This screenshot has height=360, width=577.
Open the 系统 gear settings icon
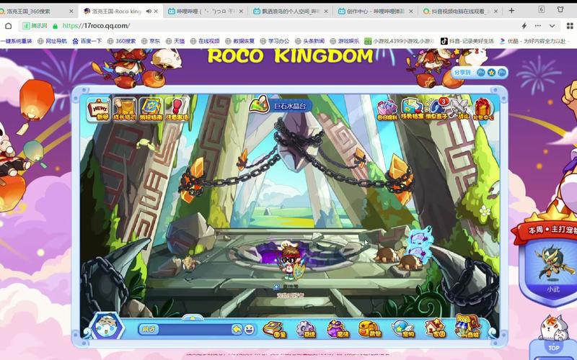(306, 329)
